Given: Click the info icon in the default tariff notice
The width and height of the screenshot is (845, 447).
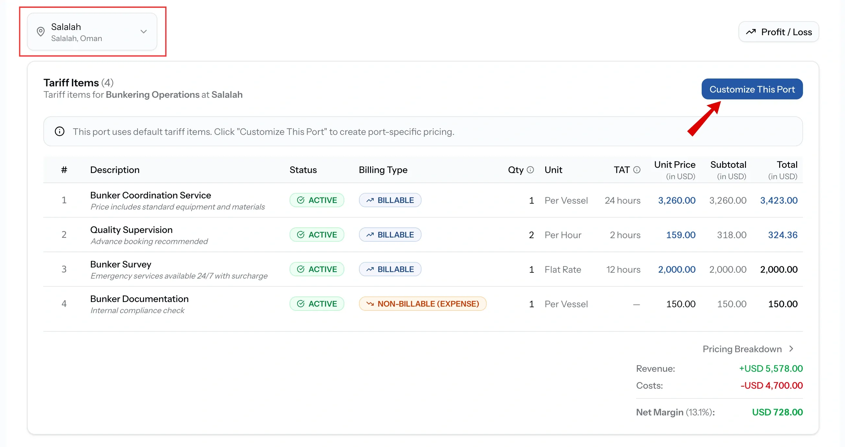Looking at the screenshot, I should tap(59, 132).
